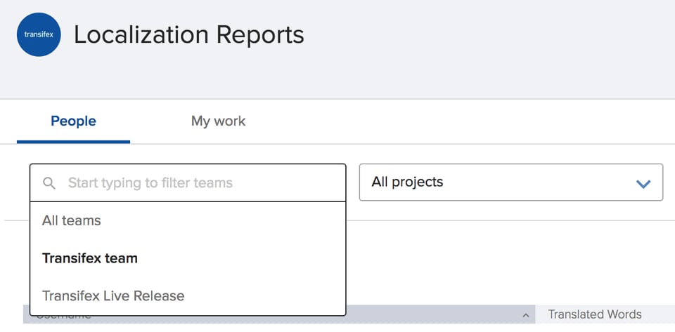
Task: Click the blue underline beneath People tab
Action: coord(73,141)
